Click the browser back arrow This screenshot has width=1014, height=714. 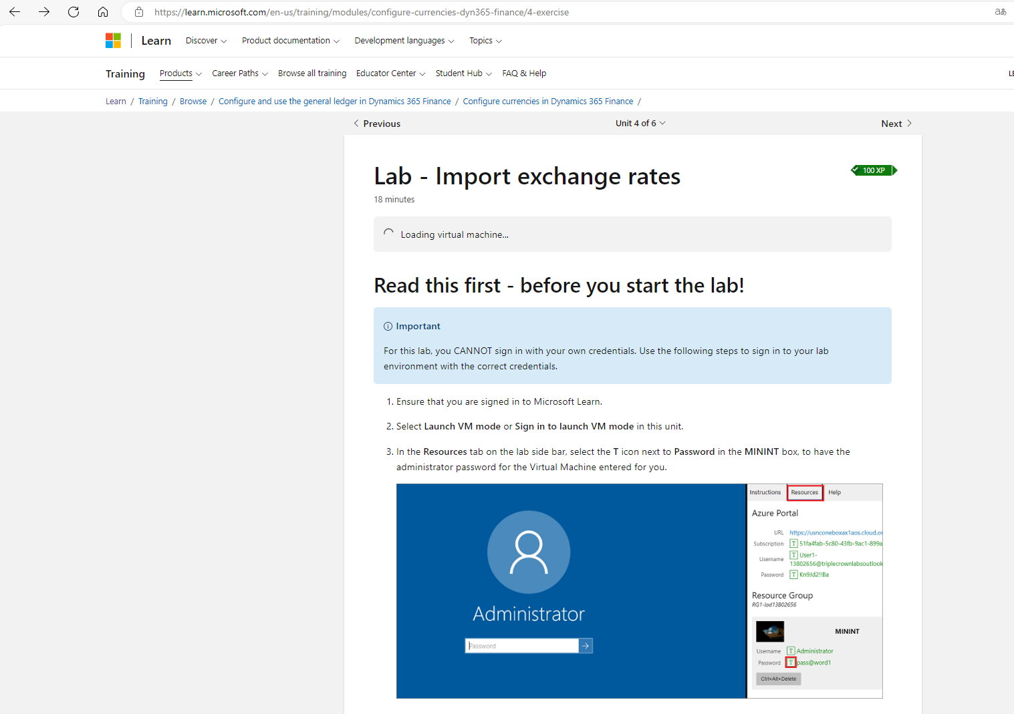point(15,11)
